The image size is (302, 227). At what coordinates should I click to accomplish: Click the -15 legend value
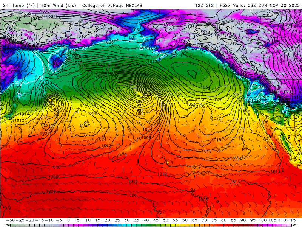(x=40, y=220)
